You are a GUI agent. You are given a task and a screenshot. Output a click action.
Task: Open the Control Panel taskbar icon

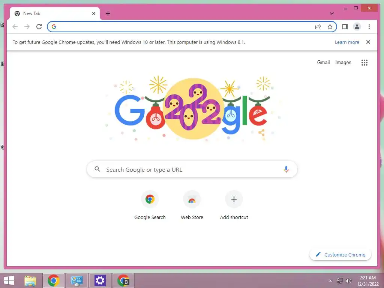[x=76, y=280]
